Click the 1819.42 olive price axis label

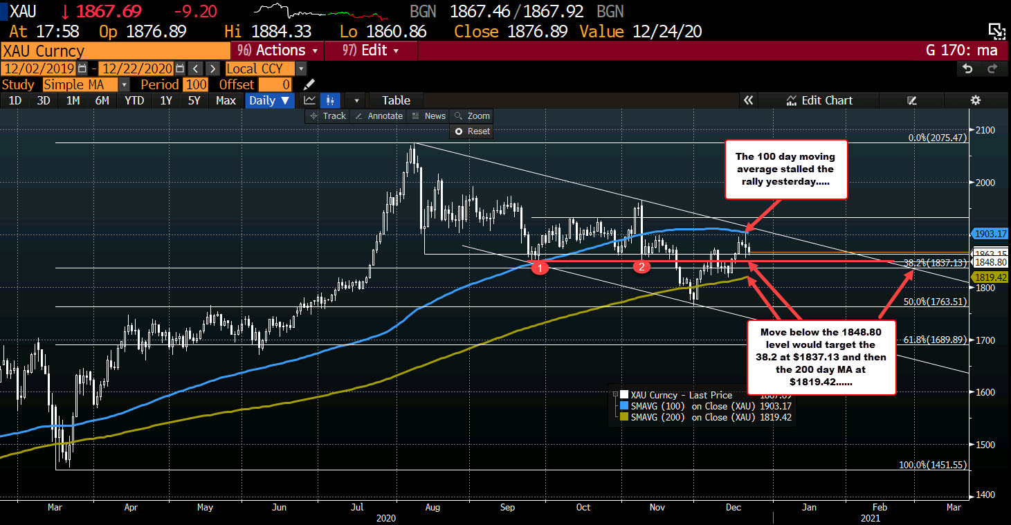(x=990, y=277)
